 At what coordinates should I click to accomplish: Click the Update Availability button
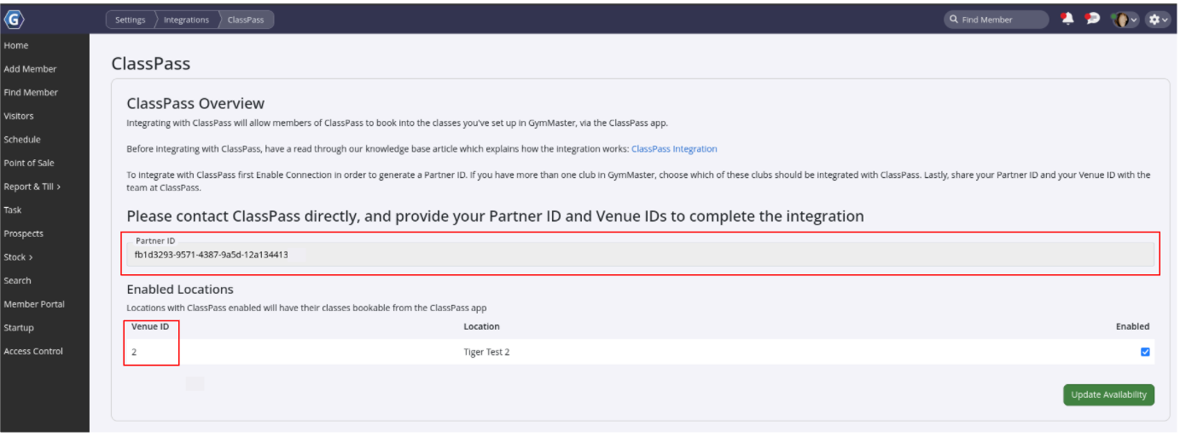point(1108,394)
